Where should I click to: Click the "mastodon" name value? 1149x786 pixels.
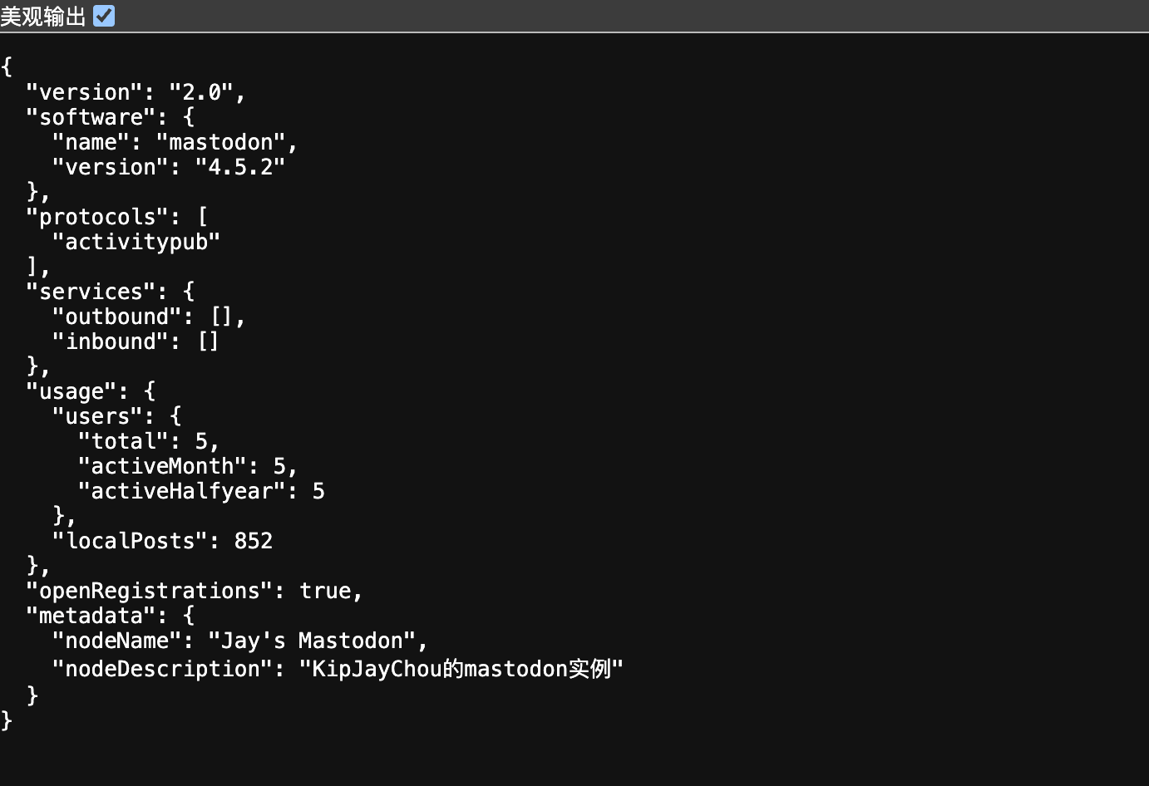(220, 142)
